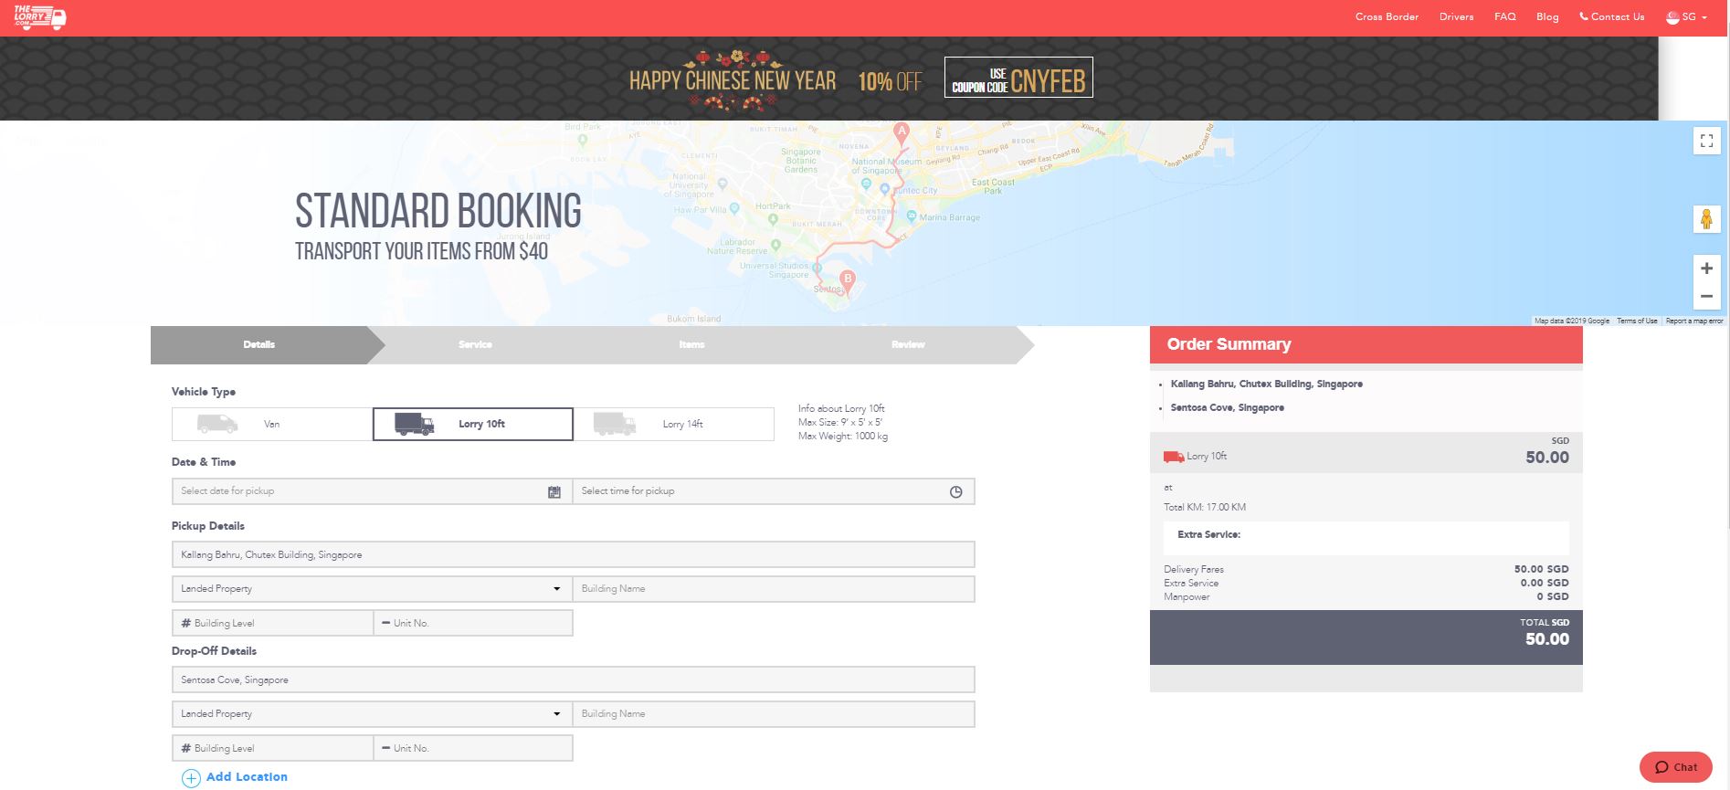Viewport: 1730px width, 790px height.
Task: Click the plus icon beside Add Location
Action: (191, 778)
